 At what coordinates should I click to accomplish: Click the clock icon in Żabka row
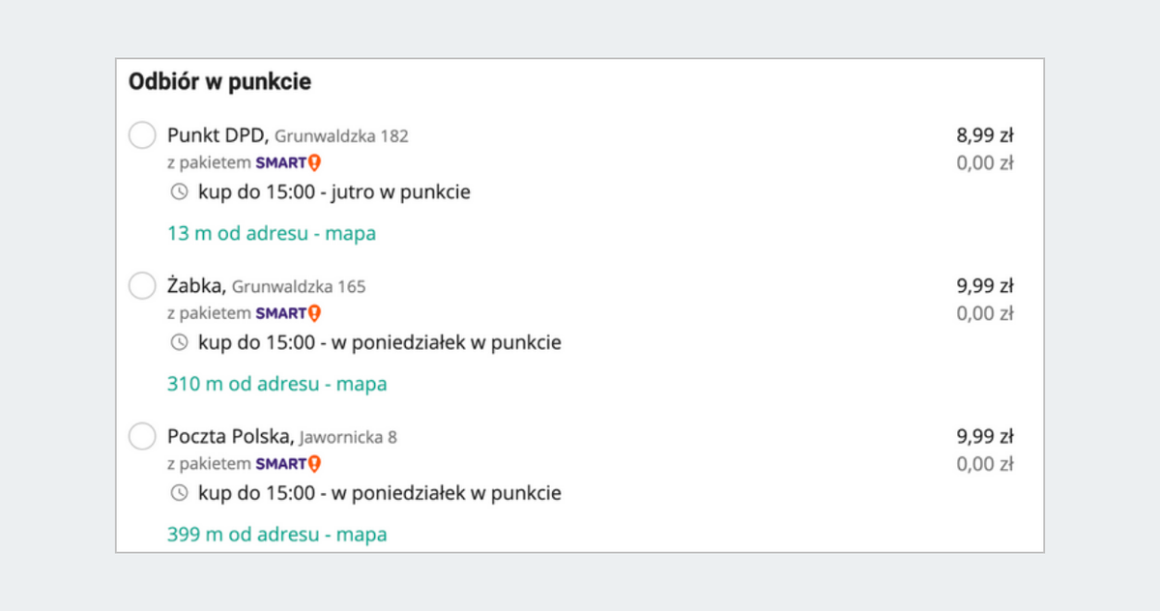point(179,343)
